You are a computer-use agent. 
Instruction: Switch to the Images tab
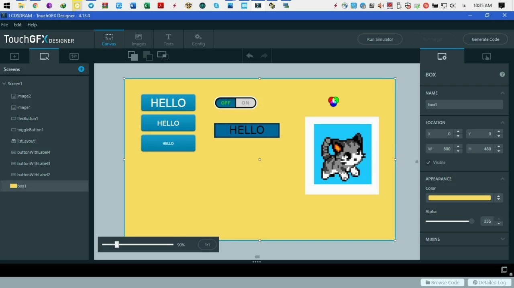pyautogui.click(x=139, y=39)
